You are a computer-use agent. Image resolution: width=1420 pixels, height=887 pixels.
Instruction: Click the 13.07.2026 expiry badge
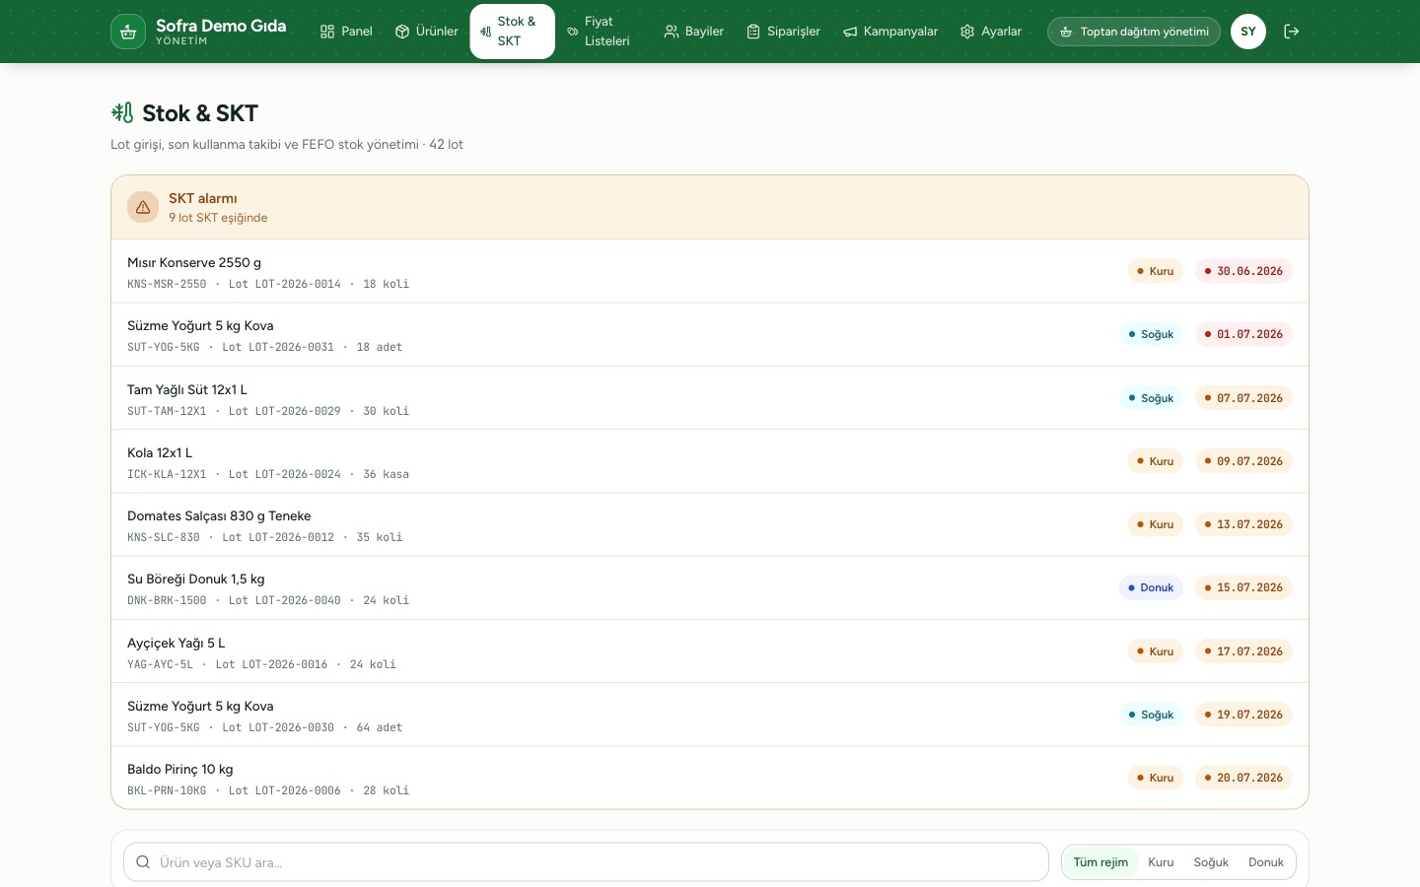(1243, 524)
